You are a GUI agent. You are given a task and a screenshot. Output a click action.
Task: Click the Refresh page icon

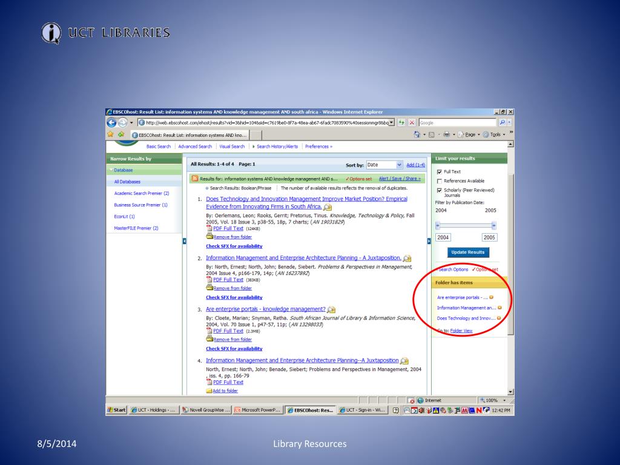click(402, 122)
